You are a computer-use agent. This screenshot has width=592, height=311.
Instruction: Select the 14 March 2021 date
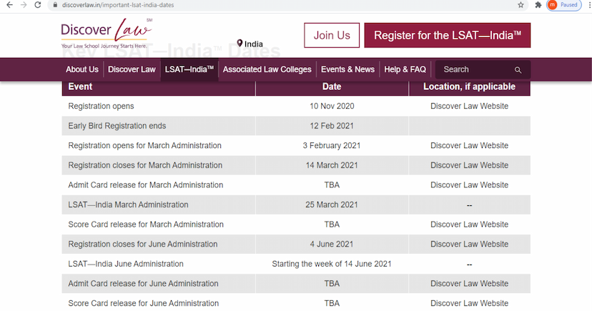coord(332,165)
